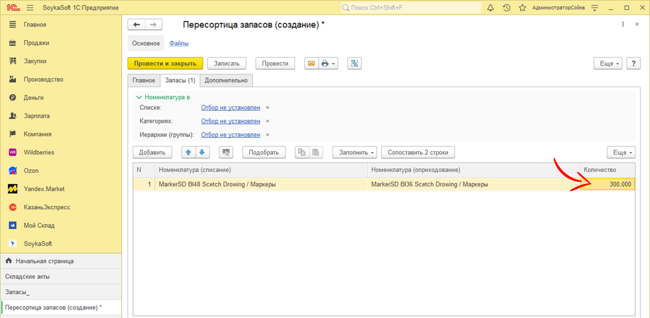Screen dimensions: 650x318
Task: Move row up with blue up arrow
Action: (188, 152)
